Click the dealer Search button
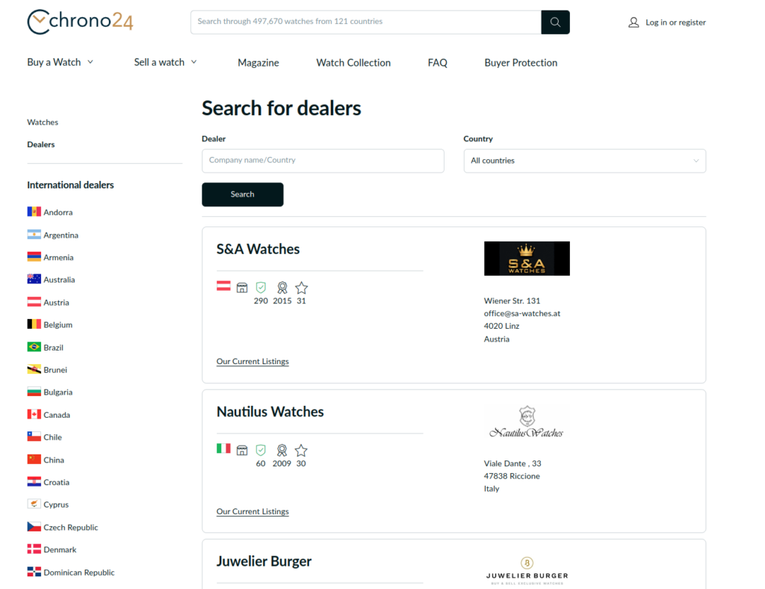765x589 pixels. pyautogui.click(x=243, y=194)
